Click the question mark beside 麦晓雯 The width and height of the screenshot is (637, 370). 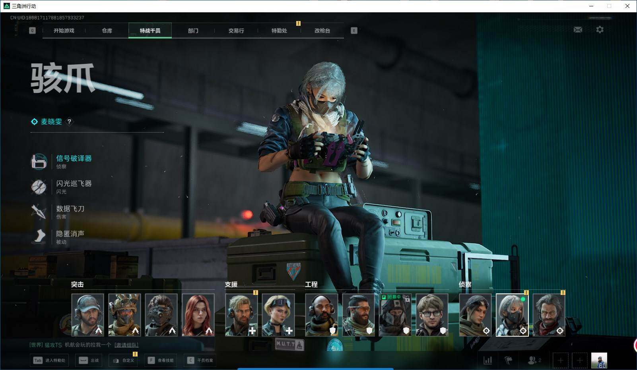pyautogui.click(x=69, y=122)
